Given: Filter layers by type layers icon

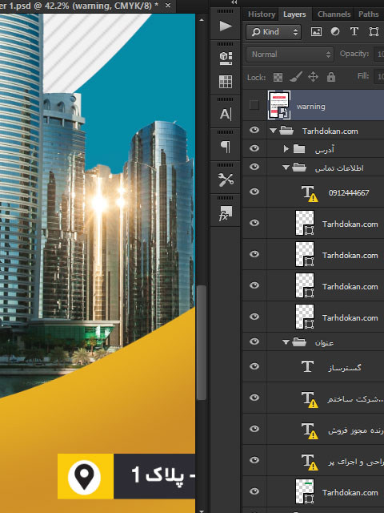Looking at the screenshot, I should [354, 32].
